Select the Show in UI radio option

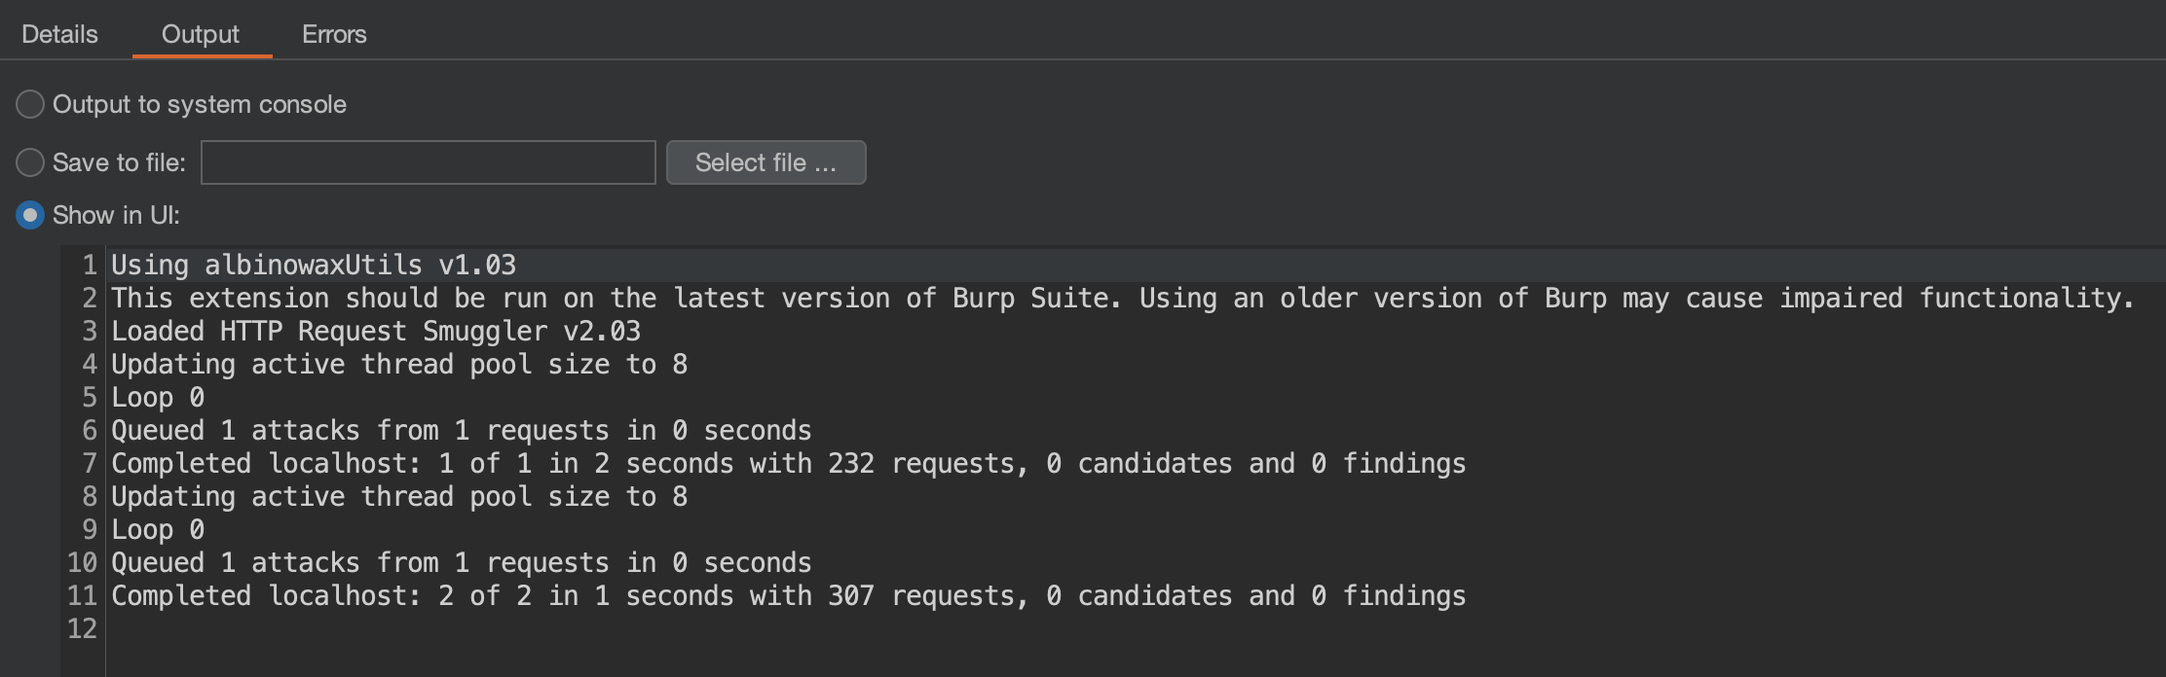point(30,215)
